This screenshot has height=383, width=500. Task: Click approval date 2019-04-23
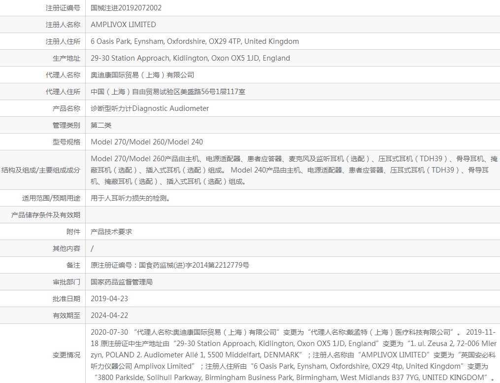pyautogui.click(x=109, y=299)
